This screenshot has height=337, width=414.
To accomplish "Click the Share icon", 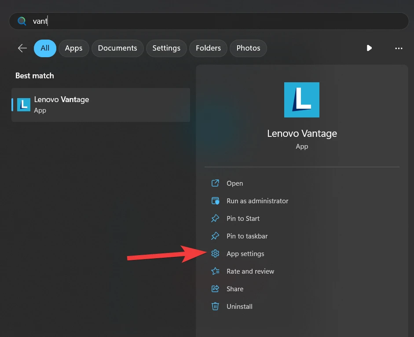I will tap(215, 289).
